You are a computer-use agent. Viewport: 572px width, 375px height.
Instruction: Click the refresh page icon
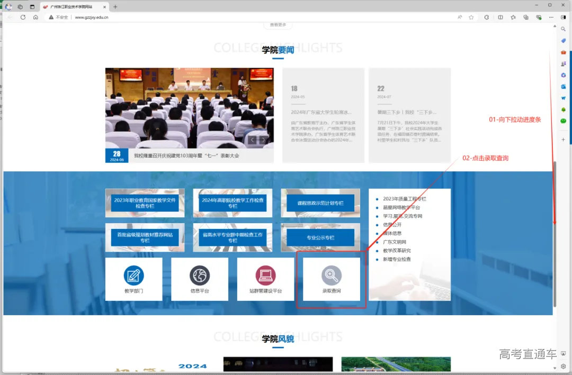tap(23, 17)
